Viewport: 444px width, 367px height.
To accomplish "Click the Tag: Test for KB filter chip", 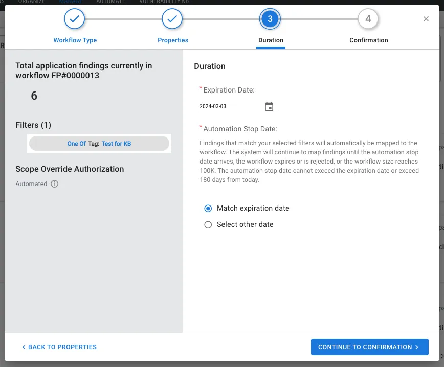I will (x=99, y=144).
